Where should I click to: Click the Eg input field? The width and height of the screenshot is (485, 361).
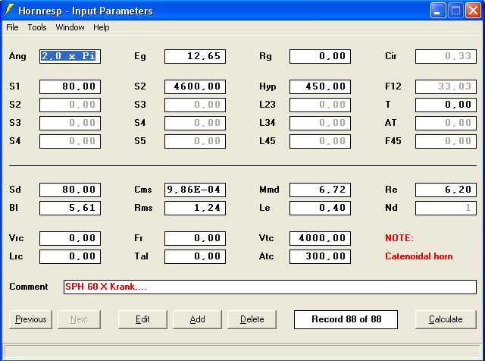coord(195,56)
